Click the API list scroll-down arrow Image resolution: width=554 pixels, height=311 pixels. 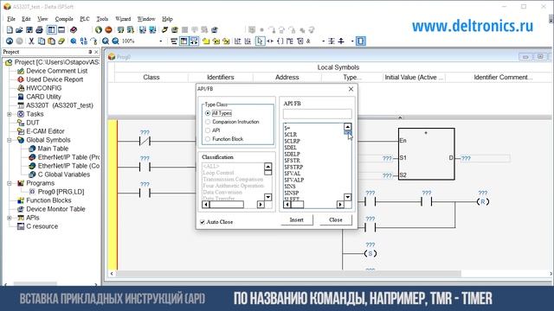tap(348, 197)
